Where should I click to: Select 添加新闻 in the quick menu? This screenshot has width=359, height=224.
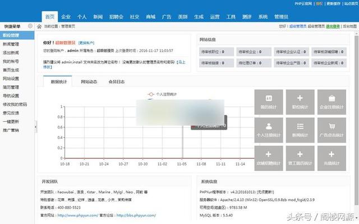click(x=11, y=53)
